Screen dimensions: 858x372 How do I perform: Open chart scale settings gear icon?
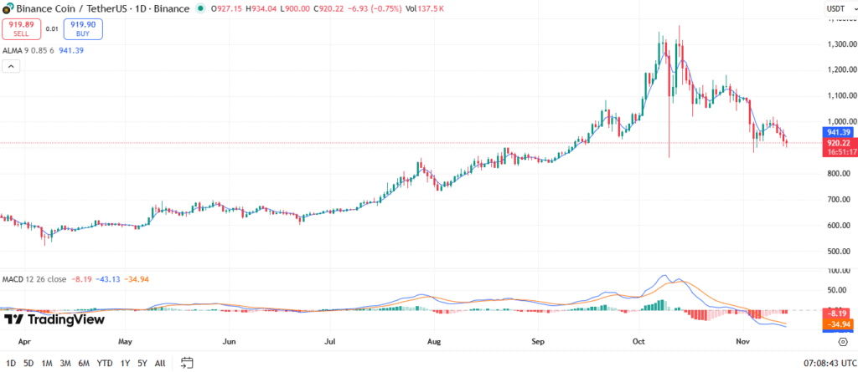(843, 342)
